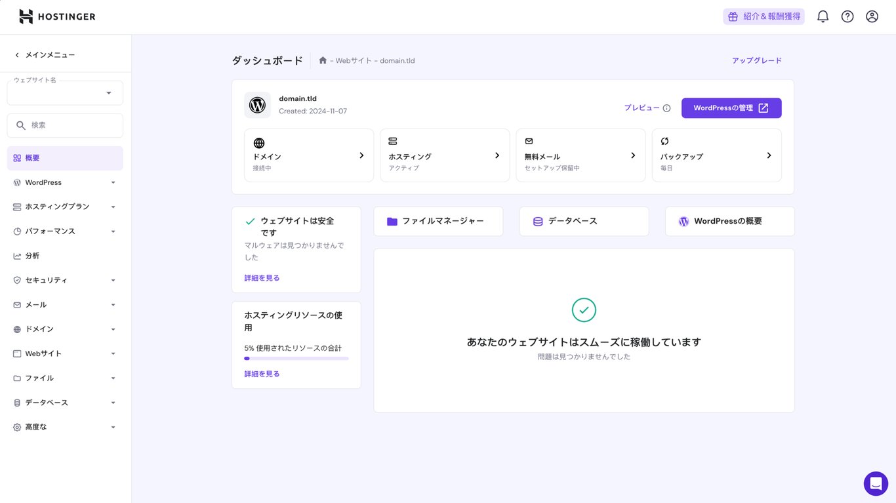Select 概要 in the sidebar menu

click(x=64, y=158)
